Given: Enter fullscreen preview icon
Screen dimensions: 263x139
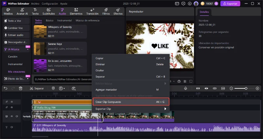Looking at the screenshot, I should [x=191, y=81].
